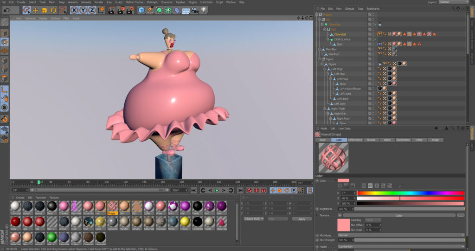Screen dimensions: 475x251
Task: Toggle the green checkmark for the ClownSuit object
Action: (375, 24)
